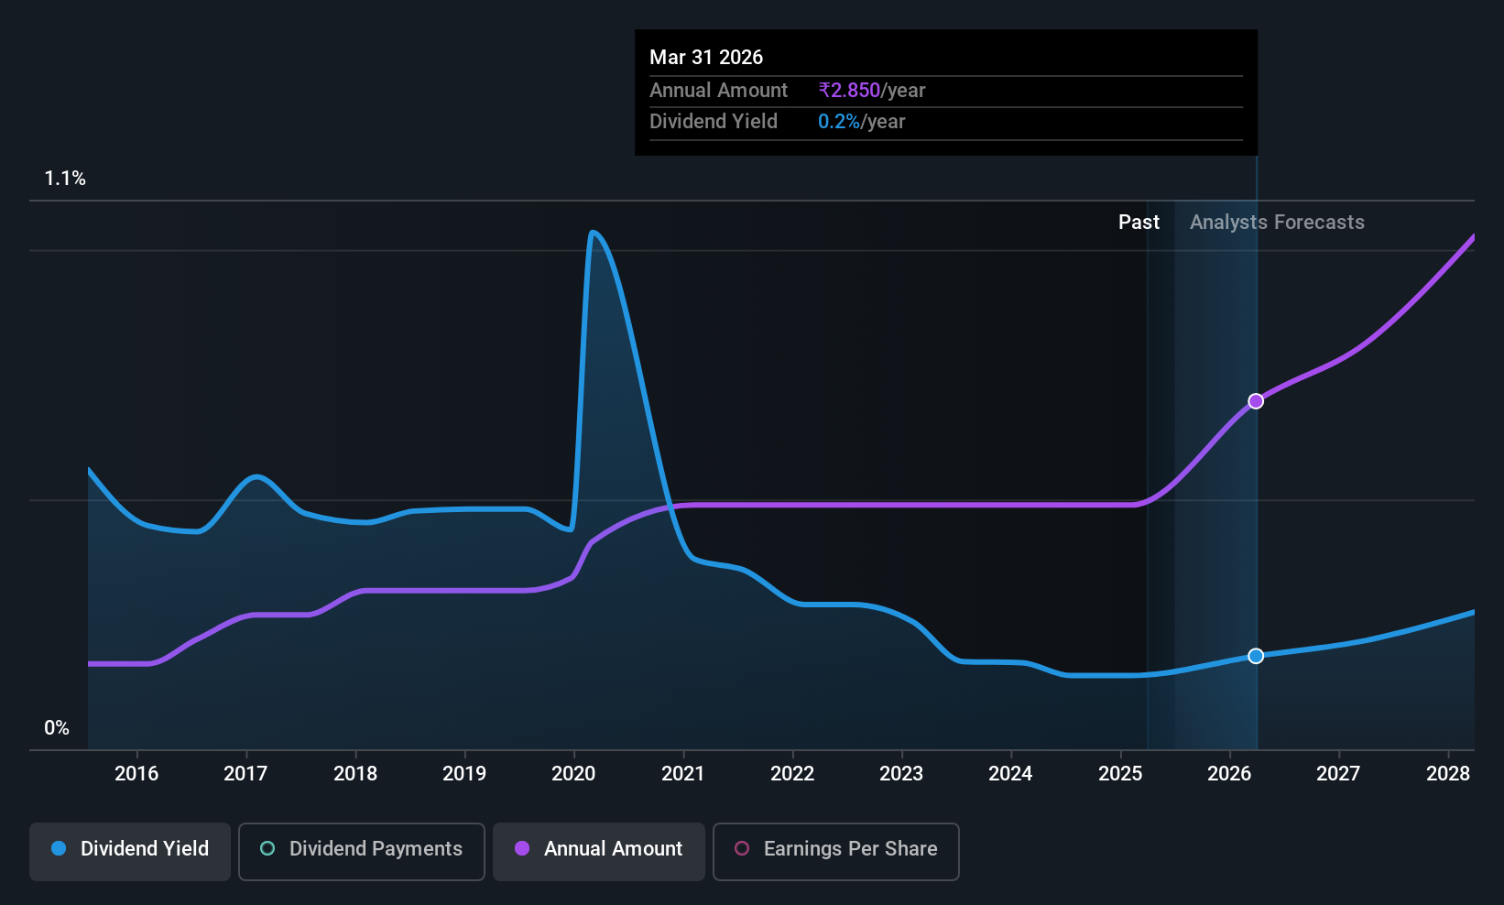1504x905 pixels.
Task: Select the blue Dividend Yield data point
Action: coord(1256,656)
